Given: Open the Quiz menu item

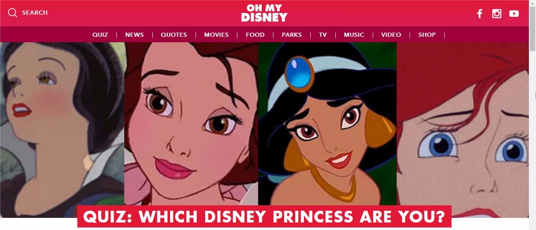Looking at the screenshot, I should (100, 35).
